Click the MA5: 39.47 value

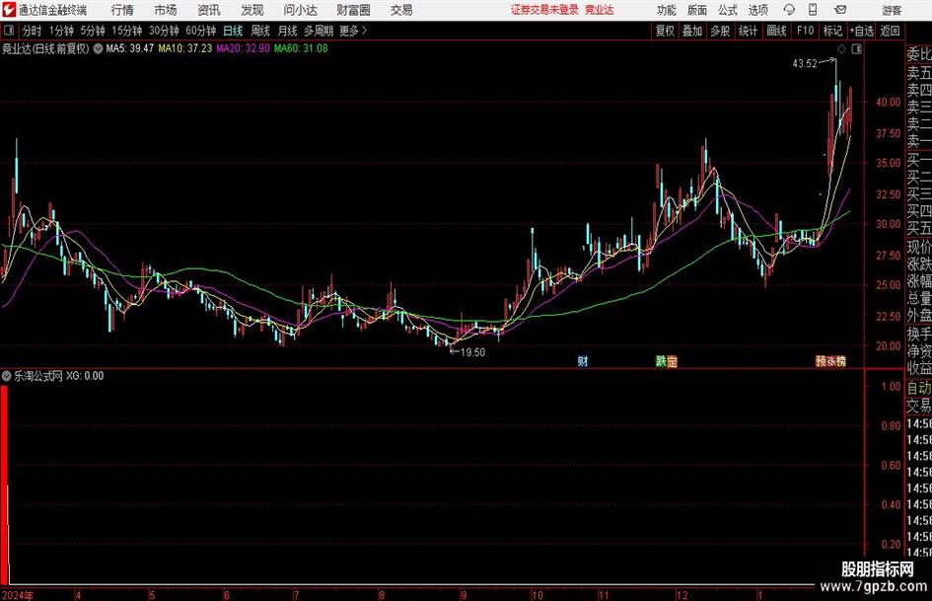[130, 48]
